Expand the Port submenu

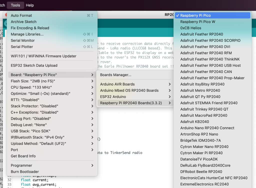[52, 150]
